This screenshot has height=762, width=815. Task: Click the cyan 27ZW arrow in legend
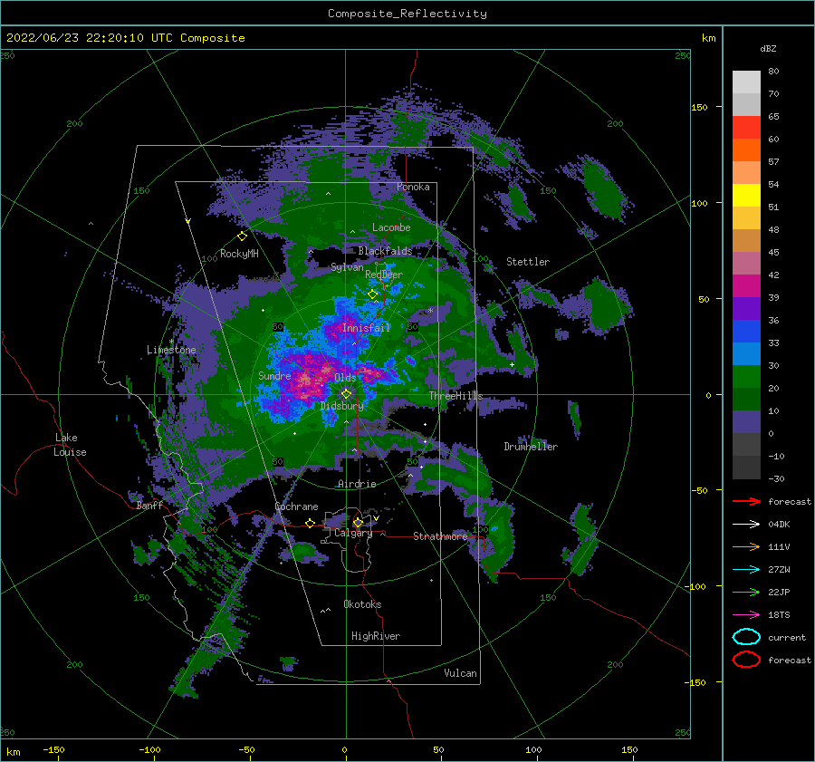pyautogui.click(x=746, y=570)
